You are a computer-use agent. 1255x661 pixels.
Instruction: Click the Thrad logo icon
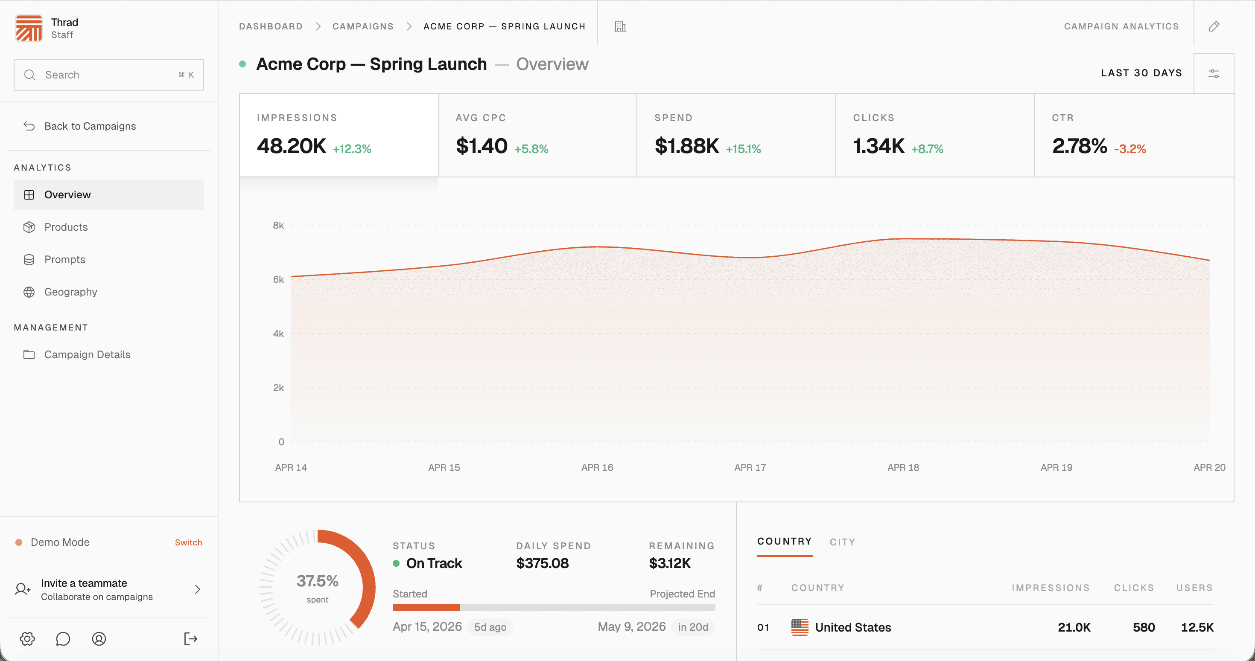pyautogui.click(x=29, y=28)
